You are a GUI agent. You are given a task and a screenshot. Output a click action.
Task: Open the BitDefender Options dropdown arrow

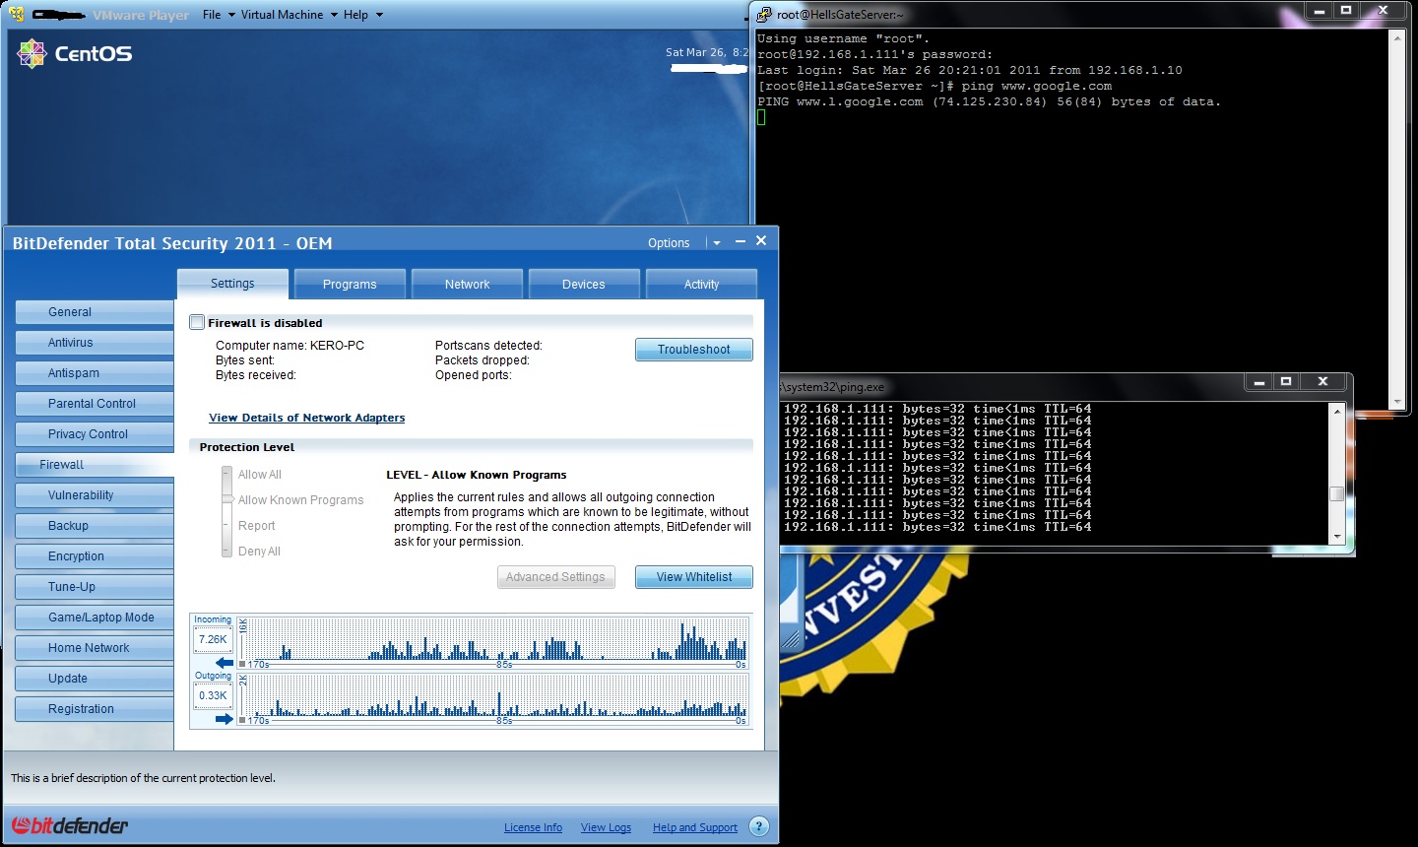(717, 242)
